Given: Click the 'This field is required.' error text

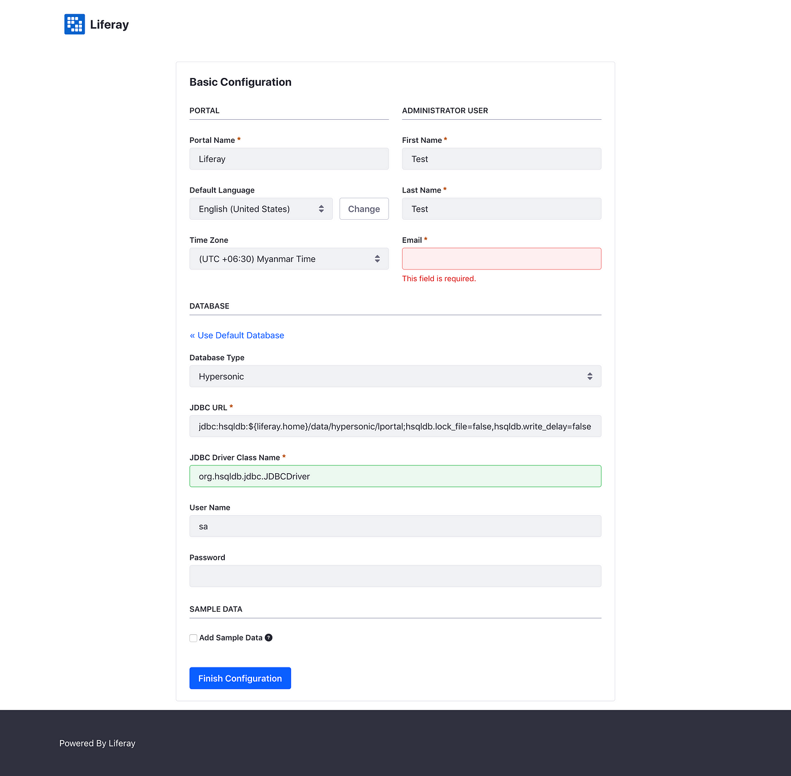Looking at the screenshot, I should coord(439,278).
